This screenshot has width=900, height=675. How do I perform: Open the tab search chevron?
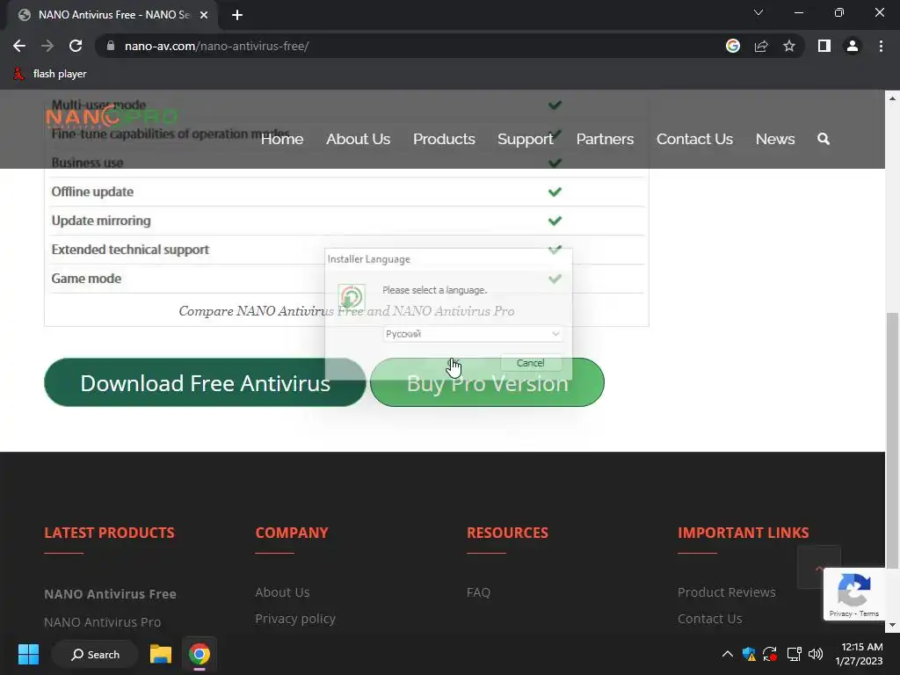click(x=758, y=12)
